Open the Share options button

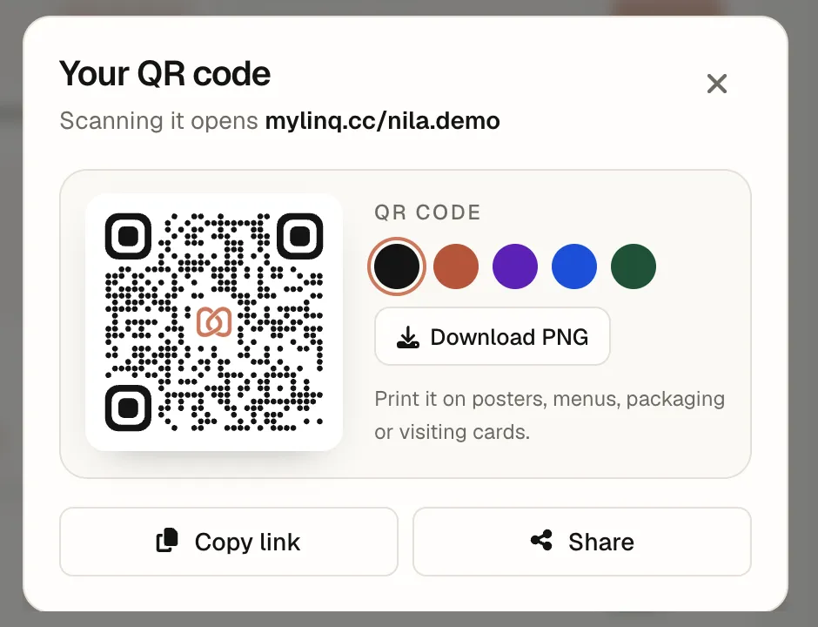point(581,542)
